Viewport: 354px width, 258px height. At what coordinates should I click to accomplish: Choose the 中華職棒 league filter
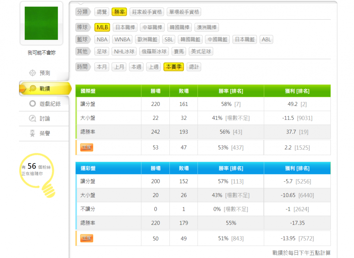point(152,27)
